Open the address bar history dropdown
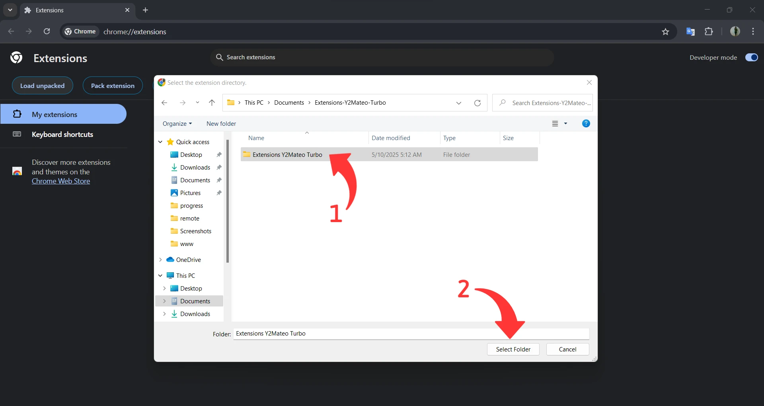 pyautogui.click(x=458, y=103)
